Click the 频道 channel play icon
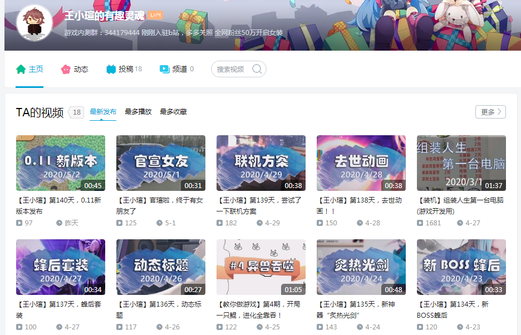The image size is (521, 335). click(x=164, y=69)
